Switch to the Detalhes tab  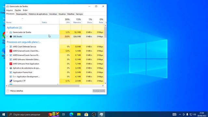pos(71,14)
